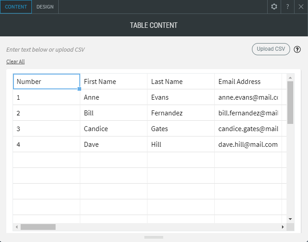Select the Content tab
The height and width of the screenshot is (242, 308).
[x=16, y=7]
